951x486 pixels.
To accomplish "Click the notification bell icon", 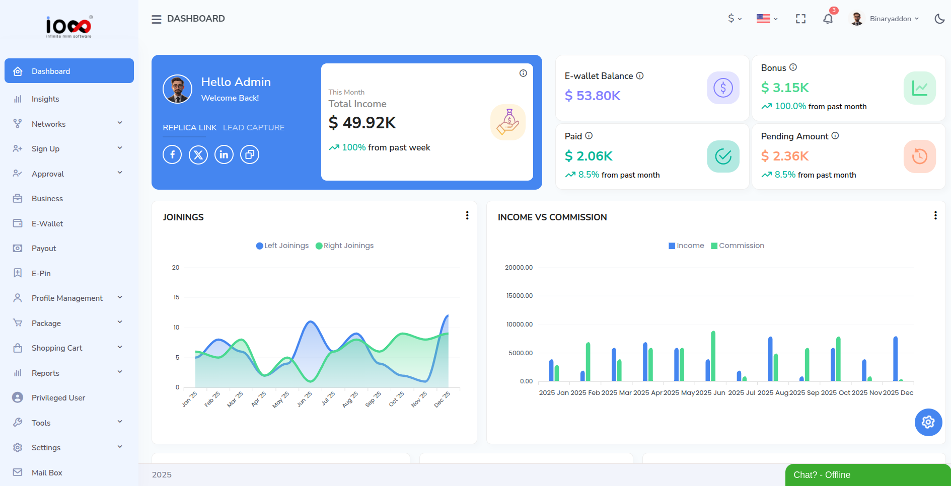I will pos(828,19).
